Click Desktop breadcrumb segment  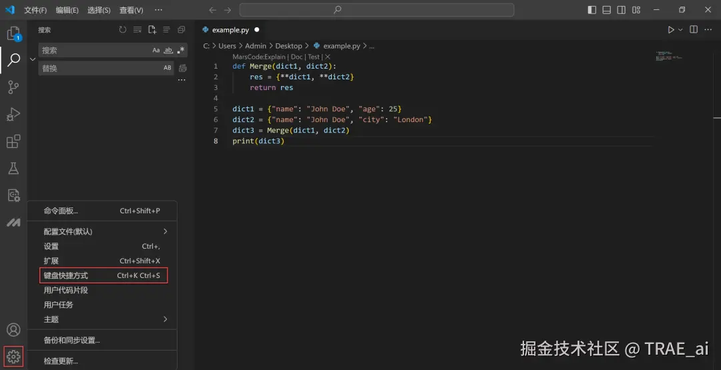pyautogui.click(x=289, y=46)
